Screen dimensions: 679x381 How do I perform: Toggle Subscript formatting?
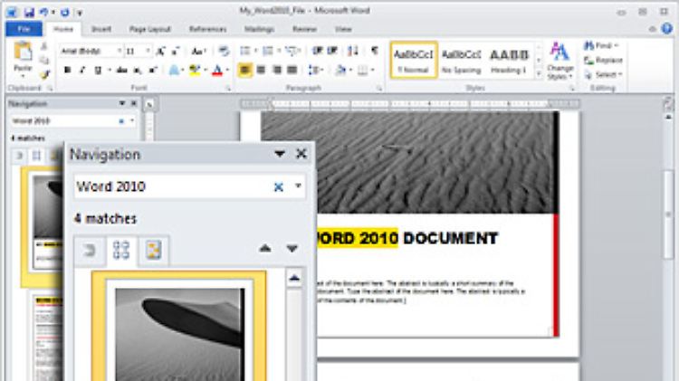tap(138, 70)
